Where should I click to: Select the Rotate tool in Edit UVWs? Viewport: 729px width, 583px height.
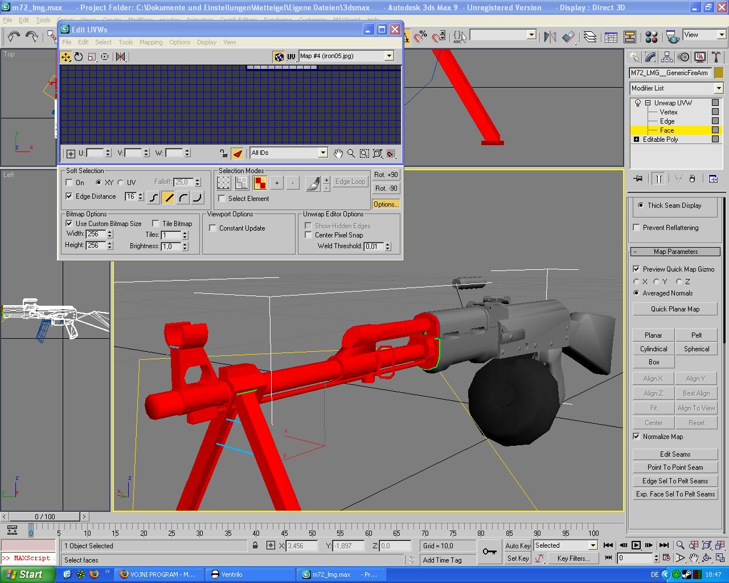[x=79, y=57]
